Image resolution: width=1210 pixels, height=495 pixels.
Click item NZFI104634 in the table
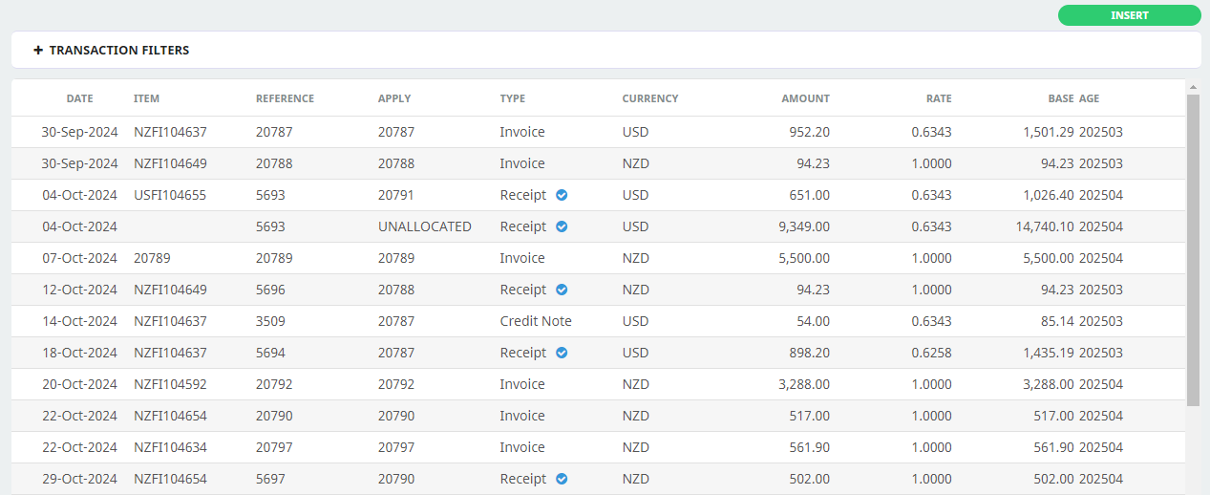(170, 447)
